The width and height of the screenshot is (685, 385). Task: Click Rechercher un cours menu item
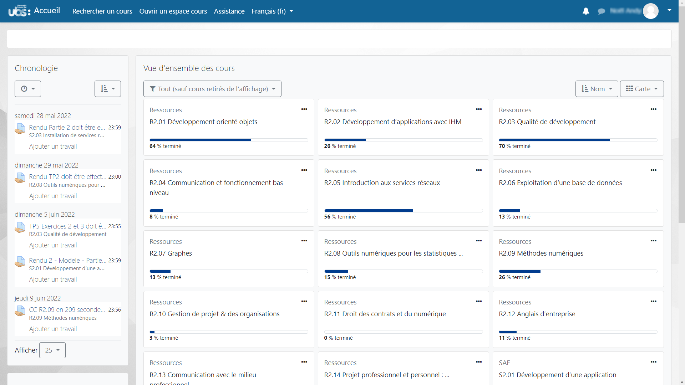click(102, 11)
